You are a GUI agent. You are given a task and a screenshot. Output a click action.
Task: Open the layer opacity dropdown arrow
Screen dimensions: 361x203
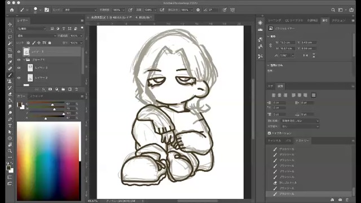(x=81, y=36)
